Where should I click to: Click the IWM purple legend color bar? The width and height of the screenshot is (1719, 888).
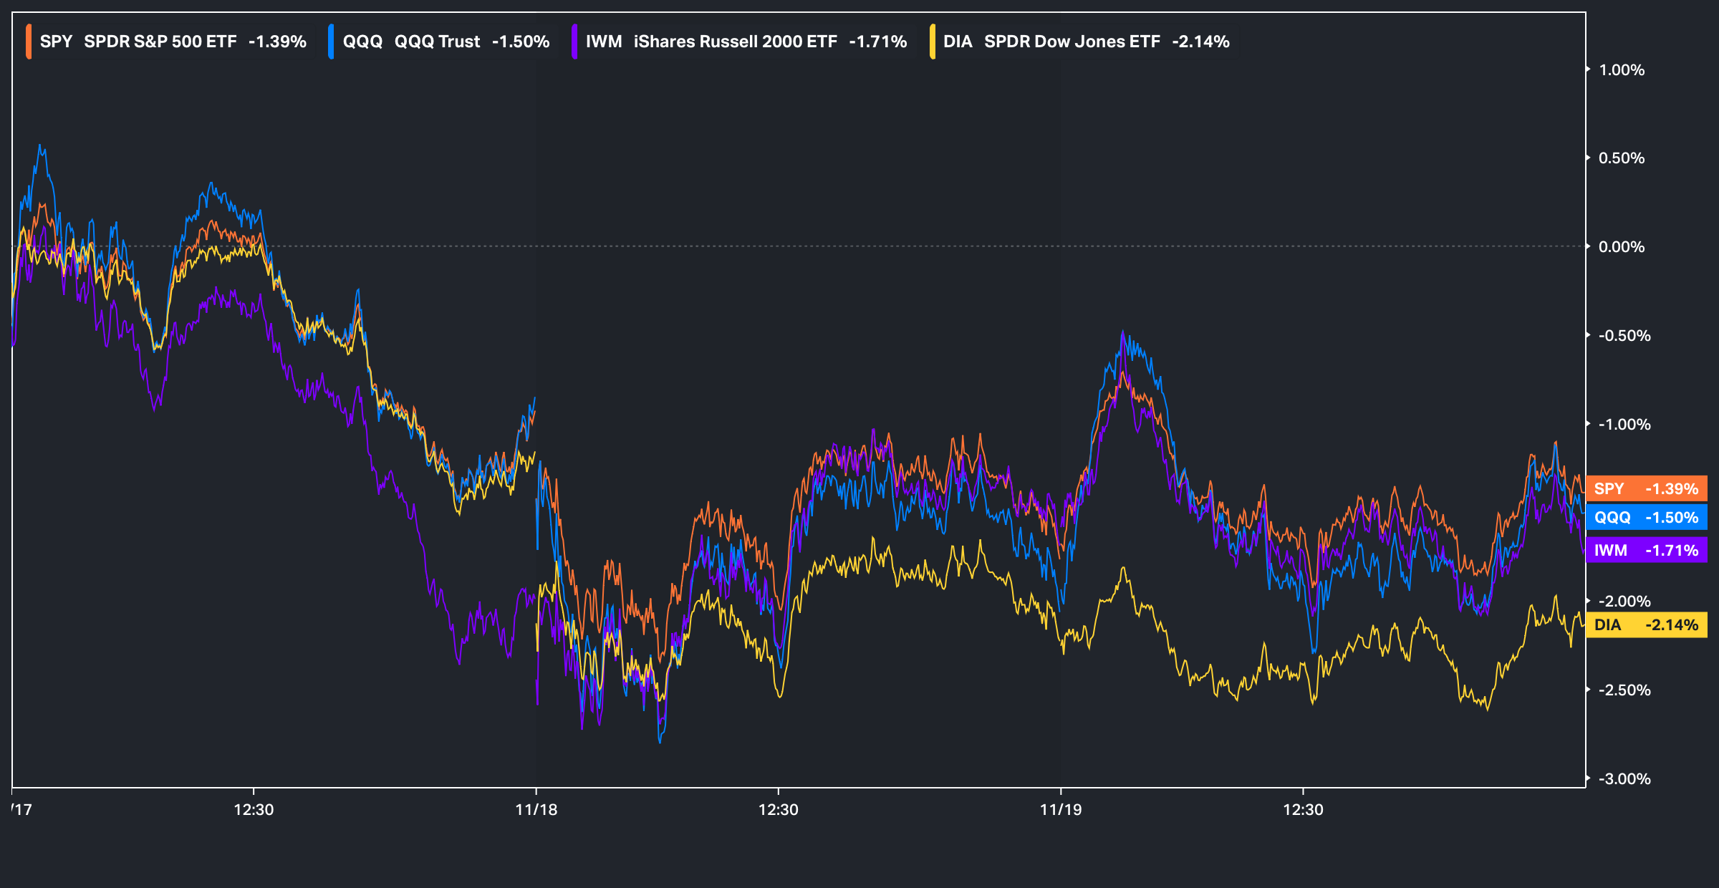574,42
